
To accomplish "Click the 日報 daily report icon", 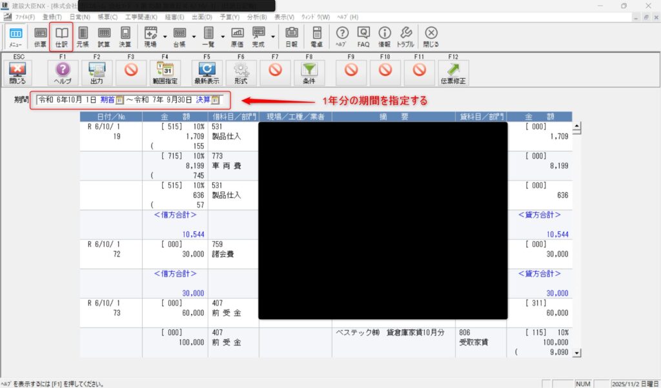I will 291,36.
